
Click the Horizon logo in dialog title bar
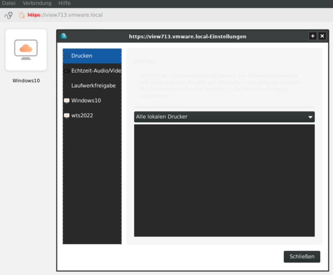64,36
